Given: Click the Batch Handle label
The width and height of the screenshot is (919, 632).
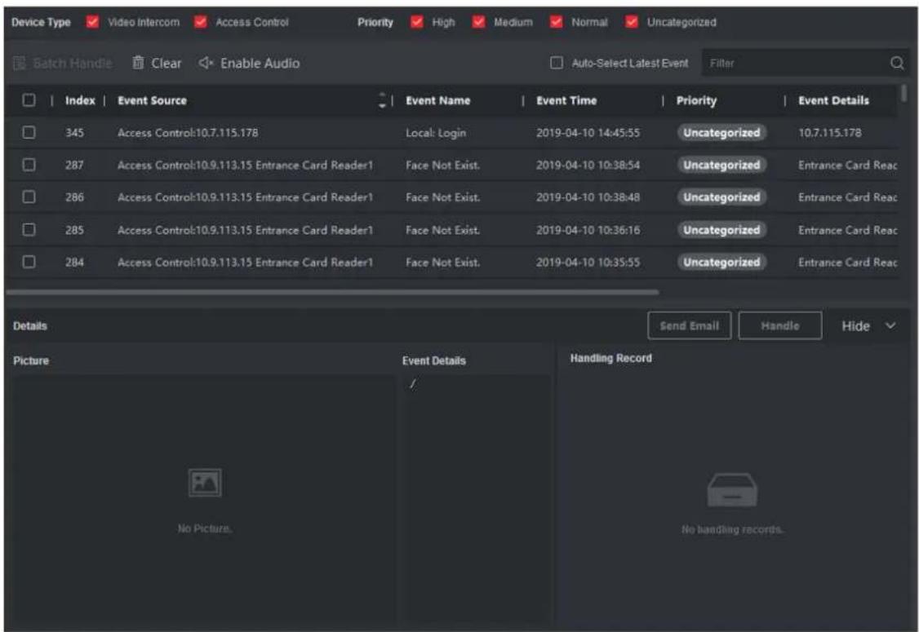Looking at the screenshot, I should (73, 64).
